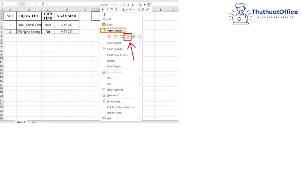Add a new sheet with plus button
This screenshot has width=301, height=169.
[x=34, y=122]
